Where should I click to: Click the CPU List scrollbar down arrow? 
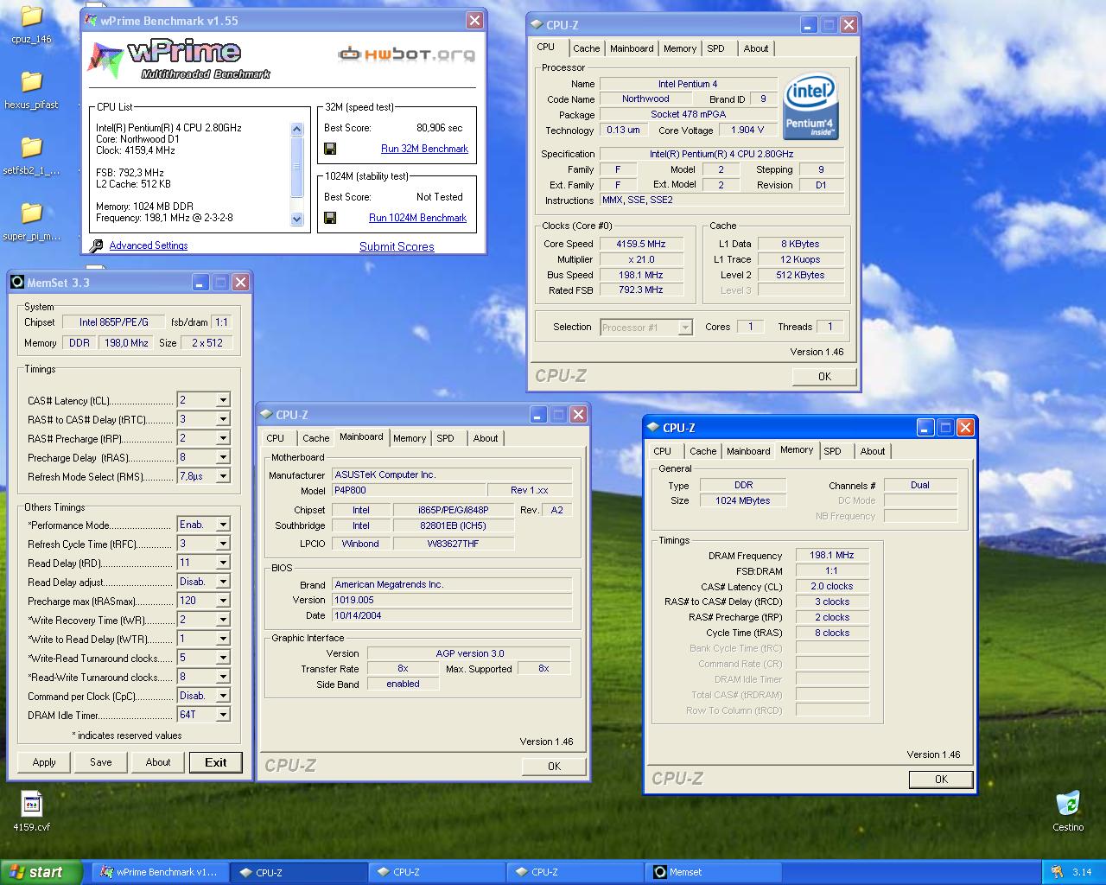point(296,219)
